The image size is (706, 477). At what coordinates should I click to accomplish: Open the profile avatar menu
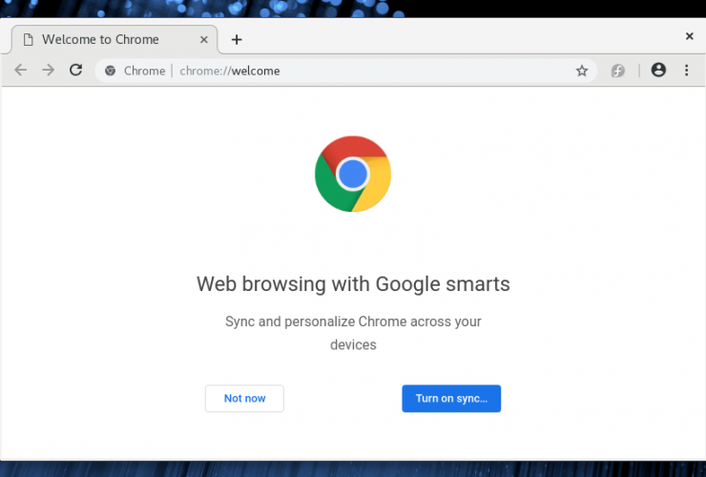click(658, 70)
